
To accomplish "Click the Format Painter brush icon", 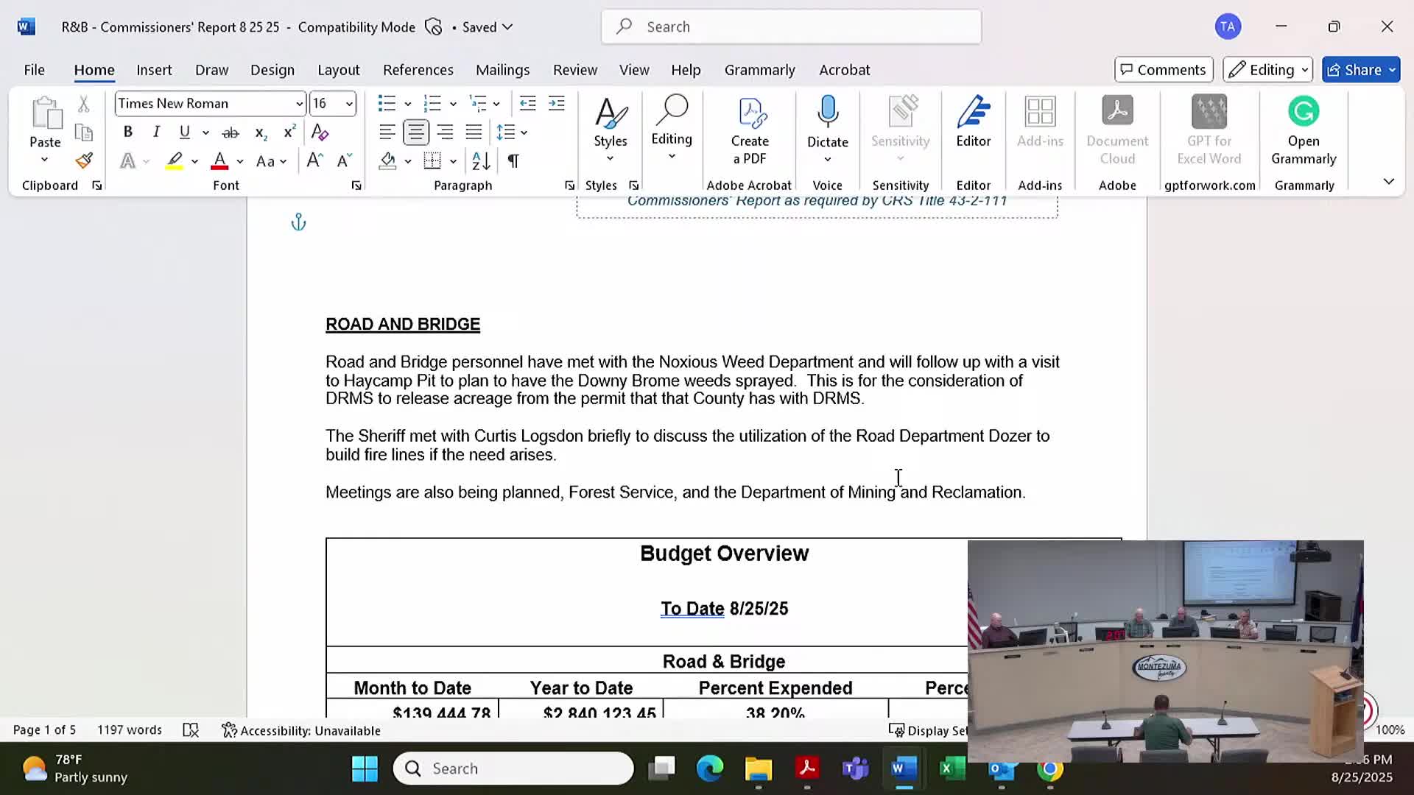I will (84, 160).
